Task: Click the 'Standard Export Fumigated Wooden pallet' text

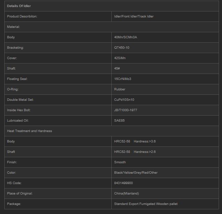Action: (x=146, y=204)
